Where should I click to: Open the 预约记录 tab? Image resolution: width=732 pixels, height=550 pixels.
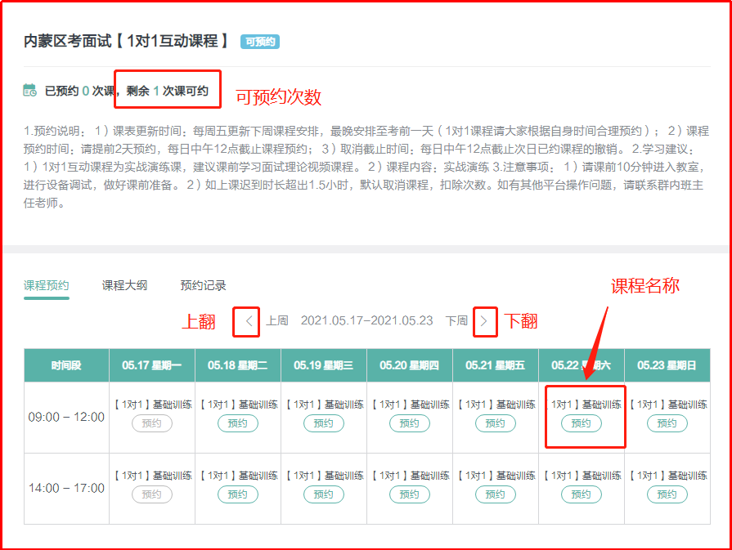point(203,286)
